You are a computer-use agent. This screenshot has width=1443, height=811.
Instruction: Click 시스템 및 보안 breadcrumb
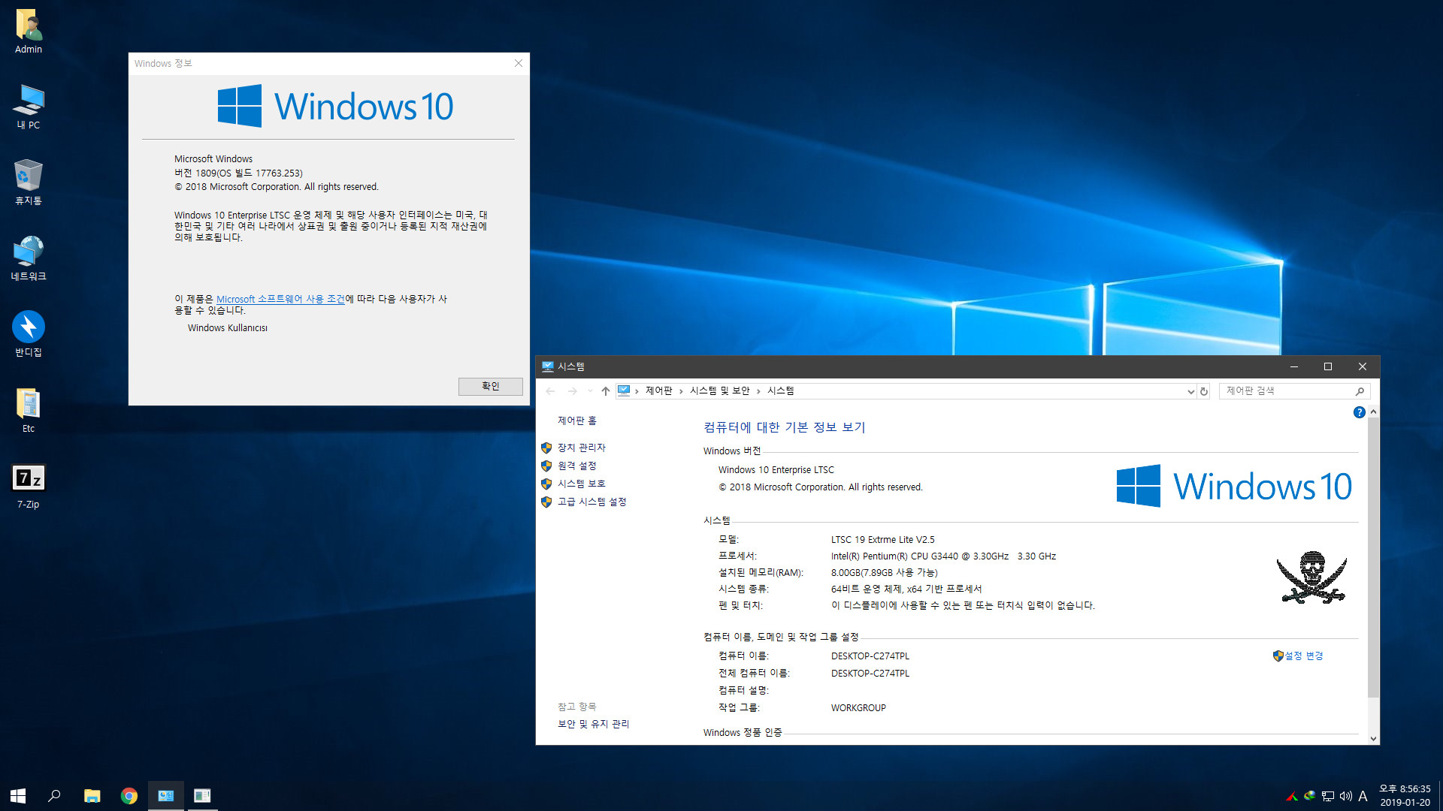[x=720, y=391]
